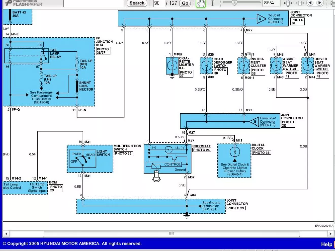This screenshot has height=251, width=335.
Task: Click the zoom slider handle
Action: (234, 3)
